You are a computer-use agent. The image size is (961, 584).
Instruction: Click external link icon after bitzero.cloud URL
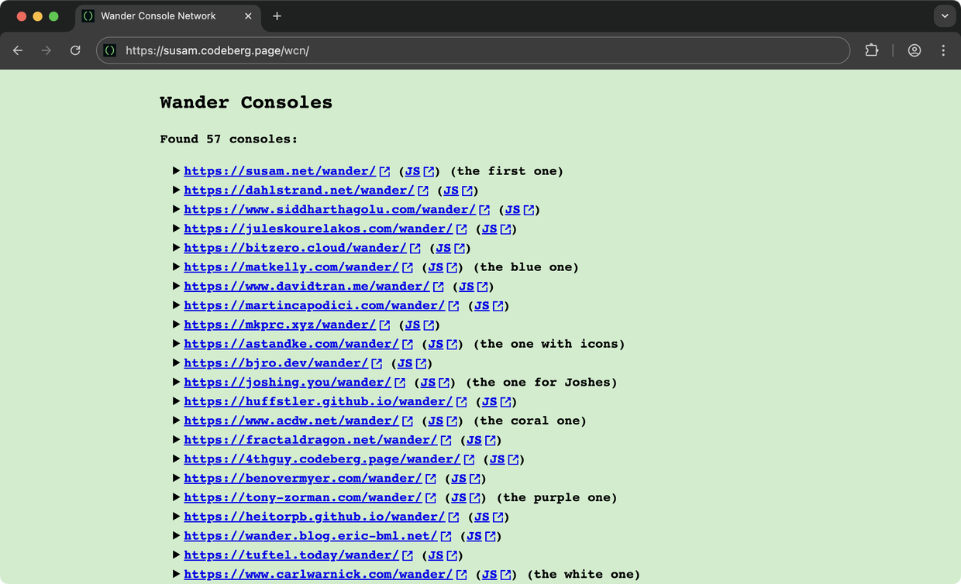click(x=415, y=248)
